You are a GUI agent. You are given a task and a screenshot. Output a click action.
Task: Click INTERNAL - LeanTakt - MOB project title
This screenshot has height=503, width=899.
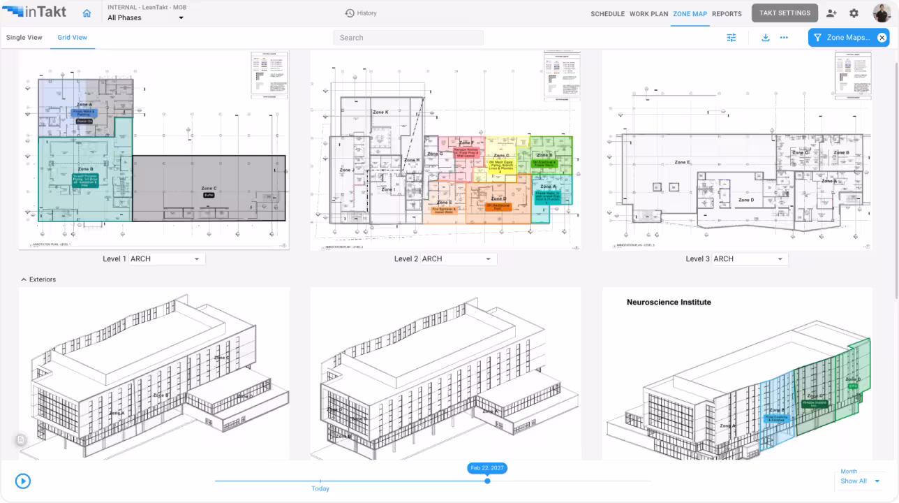(x=147, y=7)
